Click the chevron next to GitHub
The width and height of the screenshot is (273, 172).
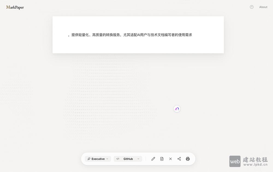138,159
